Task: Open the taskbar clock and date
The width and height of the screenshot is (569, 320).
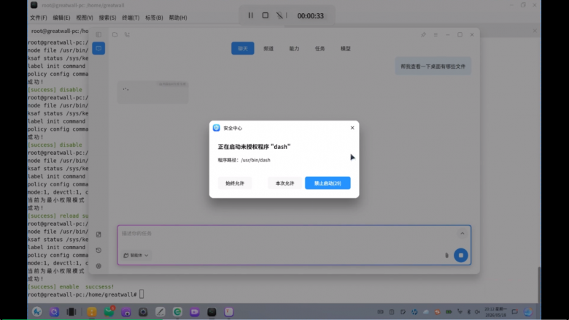Action: coord(495,312)
